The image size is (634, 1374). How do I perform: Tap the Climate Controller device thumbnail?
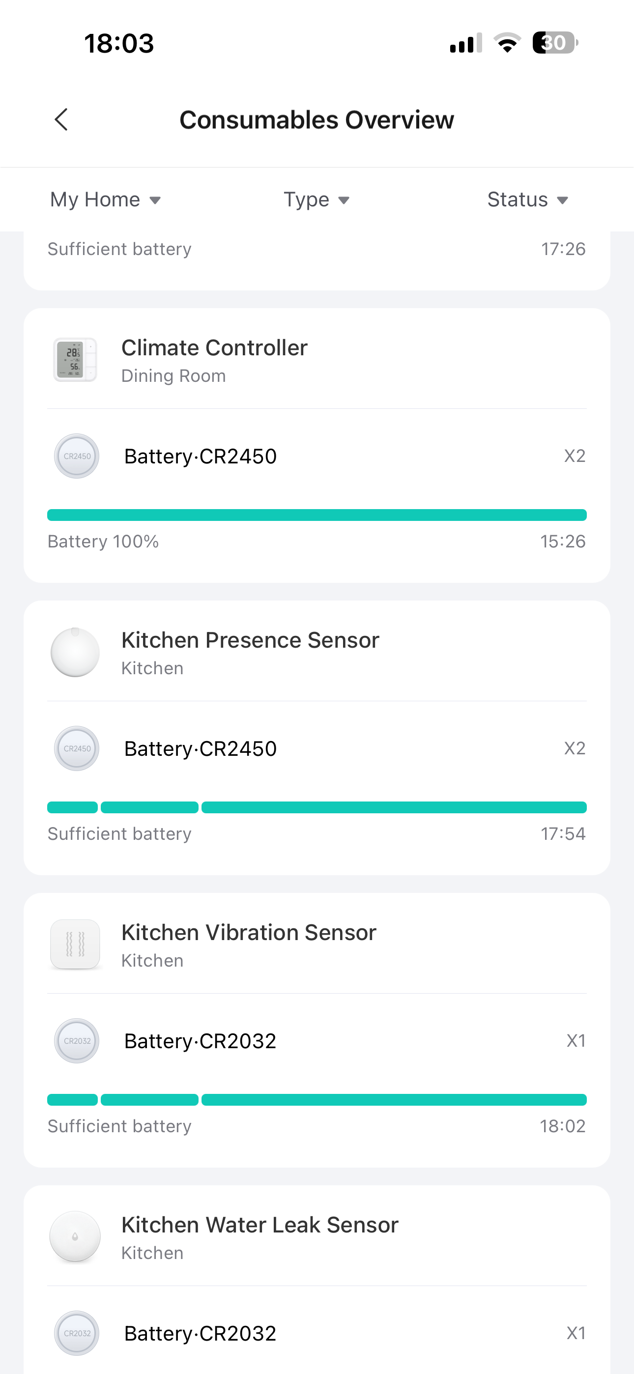click(x=75, y=360)
